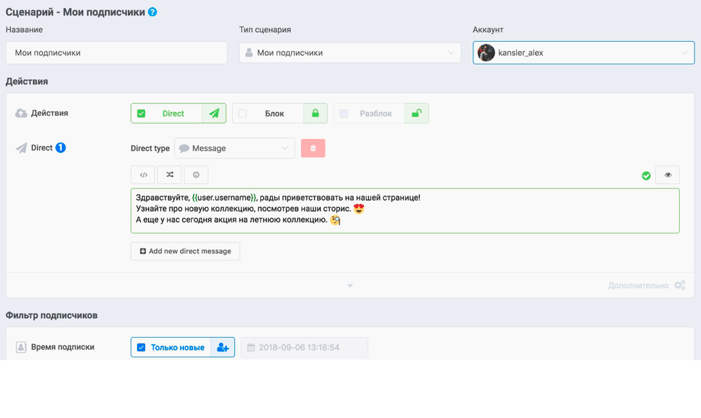The width and height of the screenshot is (701, 418).
Task: Click the shuffle randomize text icon
Action: point(169,175)
